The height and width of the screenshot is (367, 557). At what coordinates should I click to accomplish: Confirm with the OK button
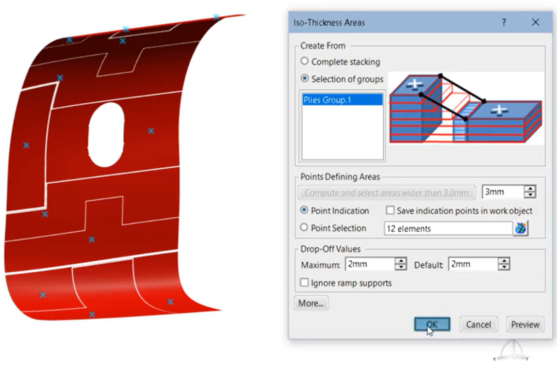(x=432, y=324)
